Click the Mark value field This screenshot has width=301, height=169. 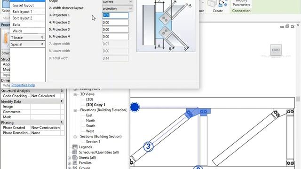[x=46, y=117]
